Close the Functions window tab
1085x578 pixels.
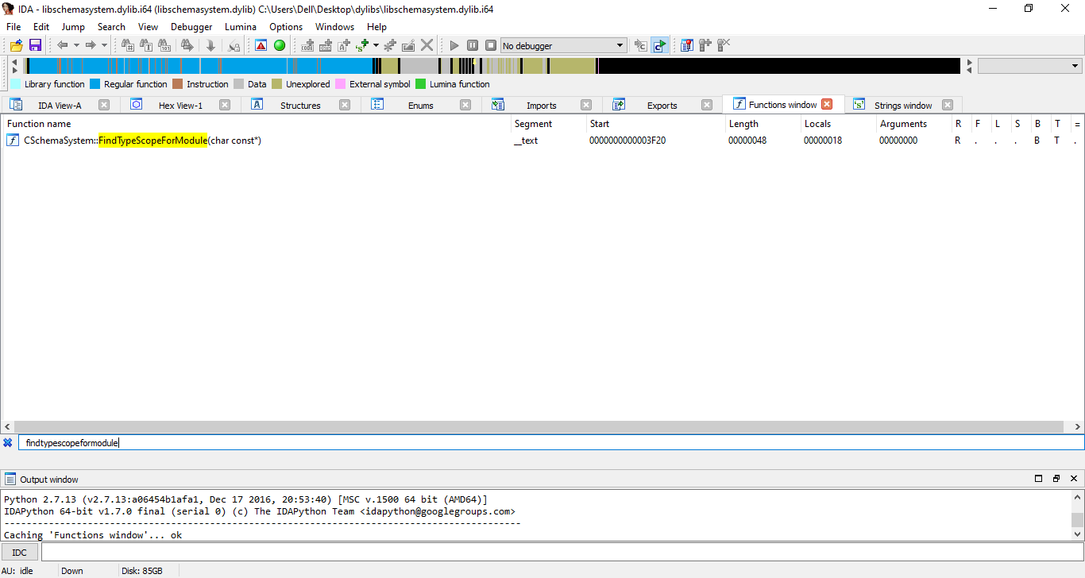click(827, 104)
